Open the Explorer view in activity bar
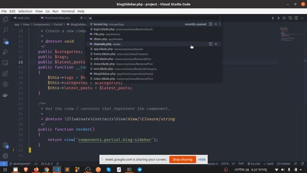The image size is (307, 173). coord(5,19)
